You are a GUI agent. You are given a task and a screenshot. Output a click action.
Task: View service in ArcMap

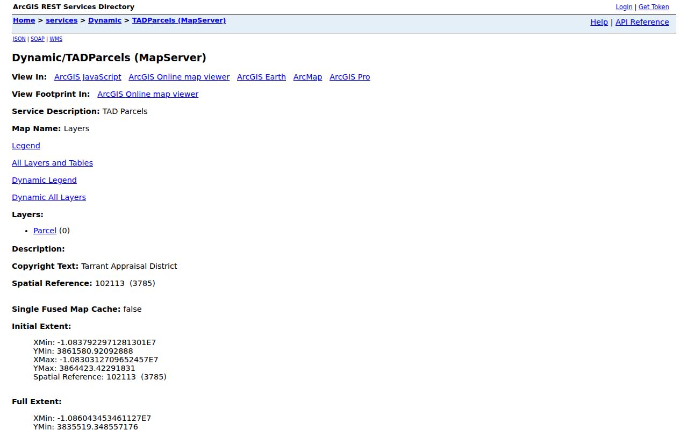pyautogui.click(x=307, y=77)
